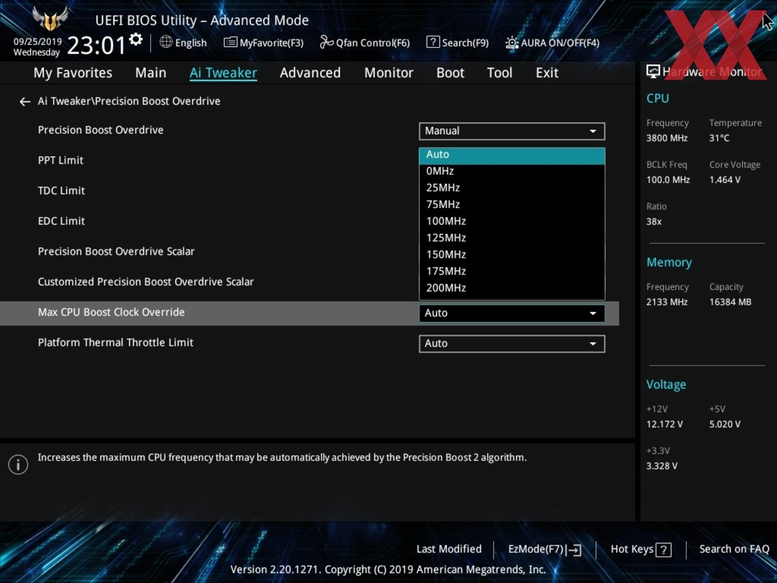The image size is (777, 583).
Task: Click the memory capacity 16384 MB
Action: pos(730,302)
